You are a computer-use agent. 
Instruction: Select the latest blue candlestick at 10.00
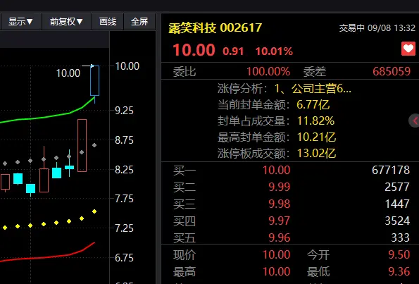point(94,80)
